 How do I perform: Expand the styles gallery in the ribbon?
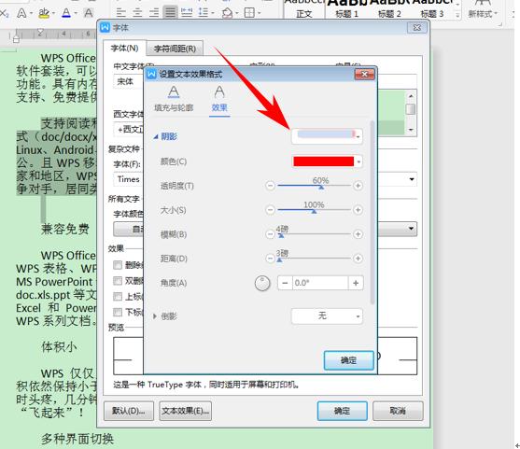point(457,15)
